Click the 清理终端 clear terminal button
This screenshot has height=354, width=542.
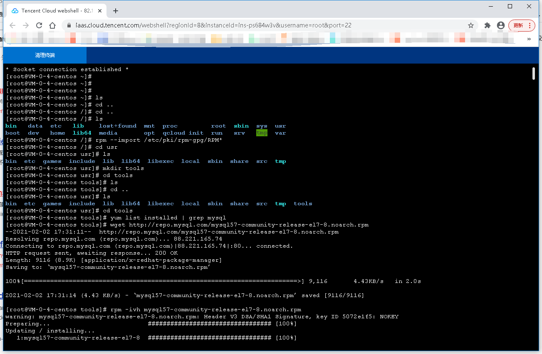[x=45, y=55]
